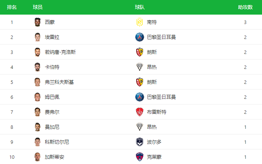Viewport: 262px width, 164px height.
Task: Click the 助攻数 column header
Action: pos(245,7)
